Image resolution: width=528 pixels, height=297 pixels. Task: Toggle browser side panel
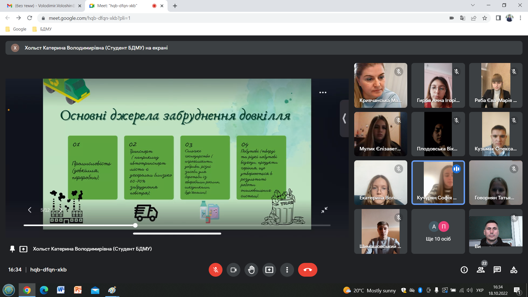point(498,18)
